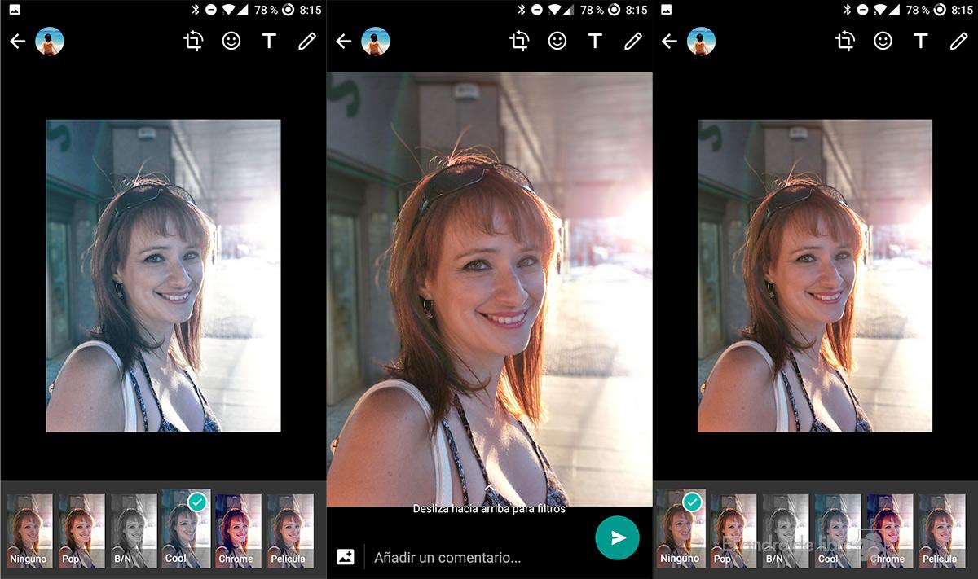This screenshot has width=978, height=579.
Task: Apply Película filter in the left screen
Action: tap(290, 529)
